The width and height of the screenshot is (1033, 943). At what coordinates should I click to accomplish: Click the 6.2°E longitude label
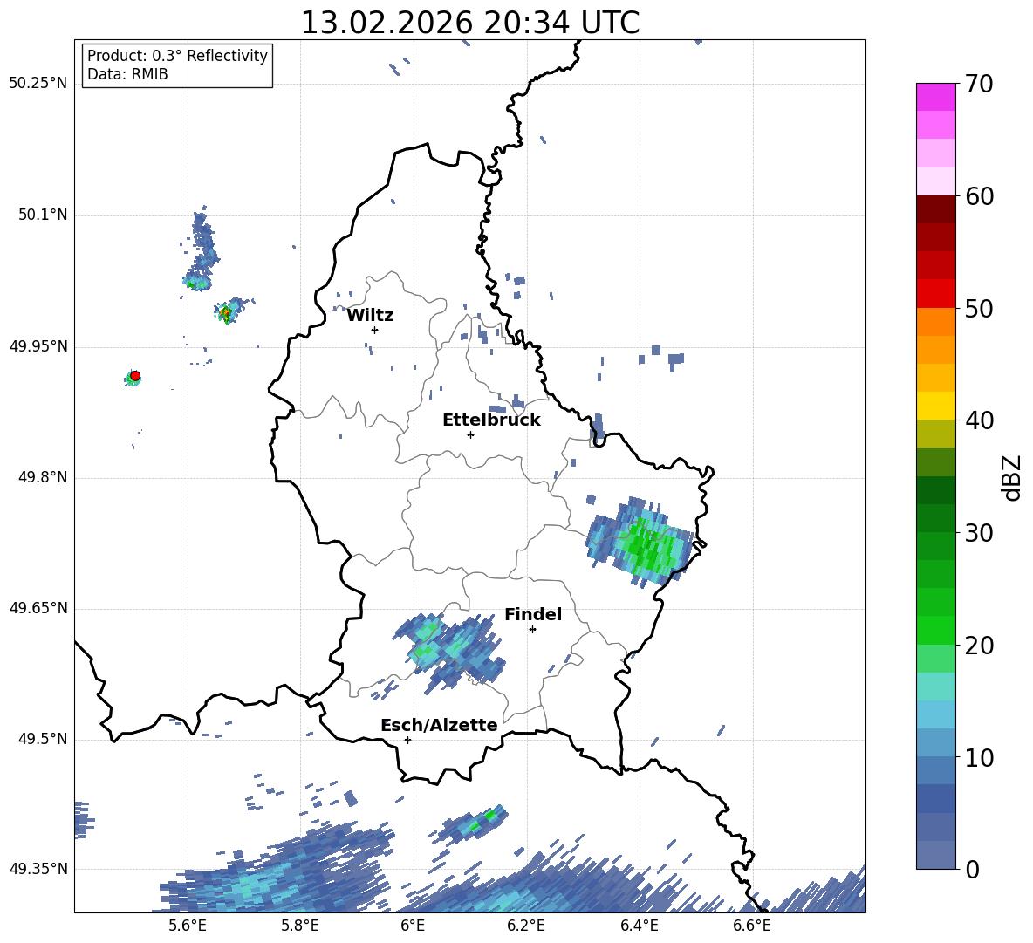[526, 926]
